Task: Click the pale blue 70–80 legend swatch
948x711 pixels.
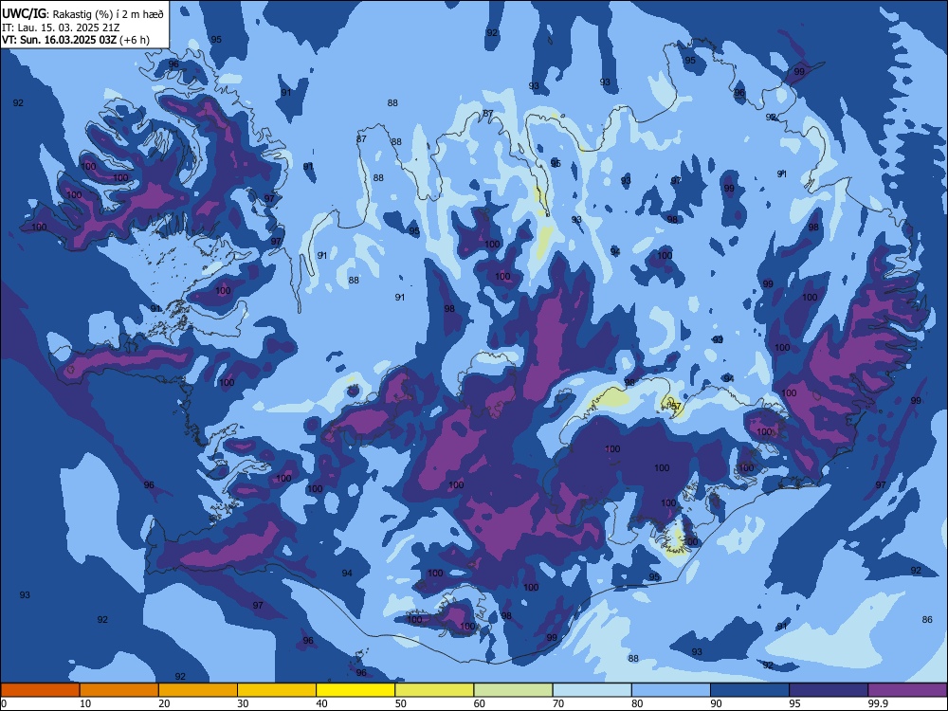Action: click(592, 690)
